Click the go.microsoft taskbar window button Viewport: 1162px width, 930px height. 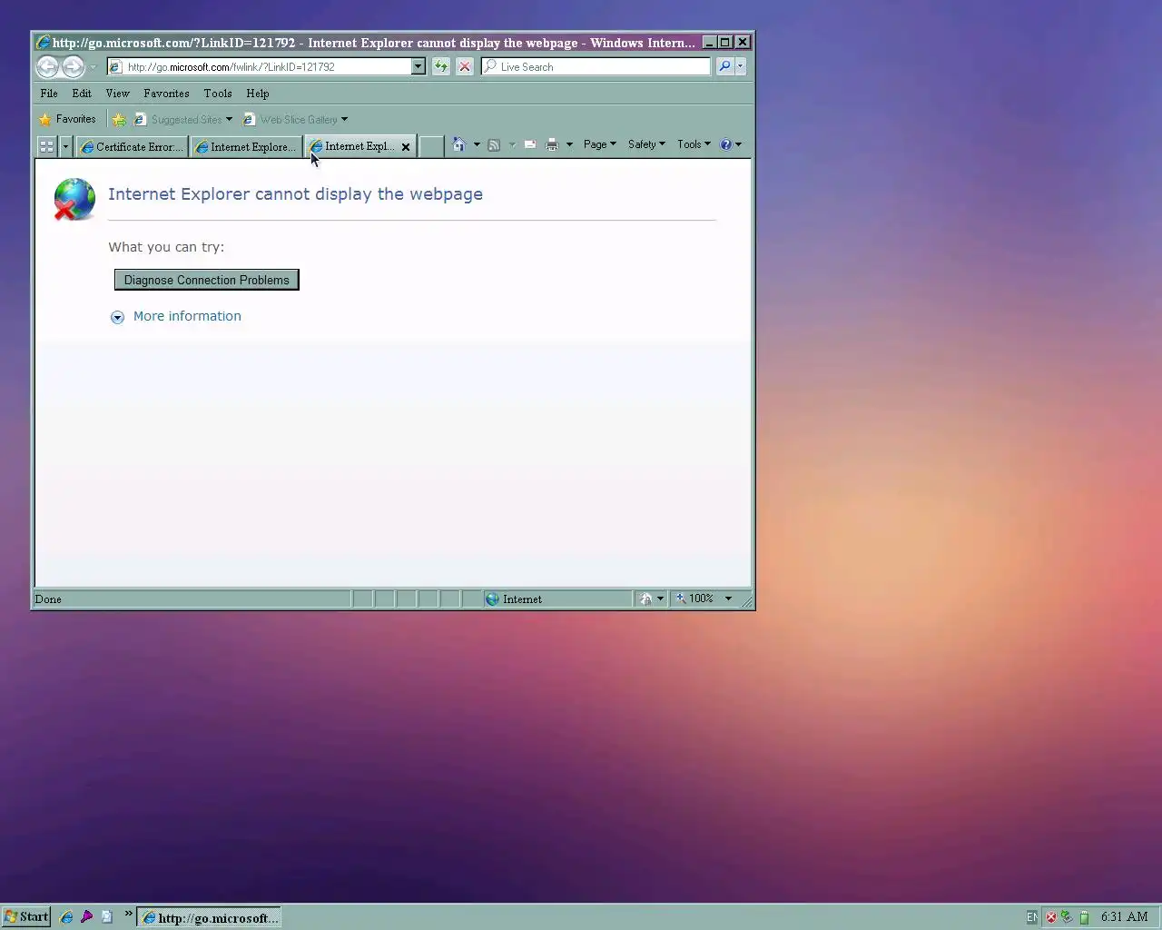(209, 917)
